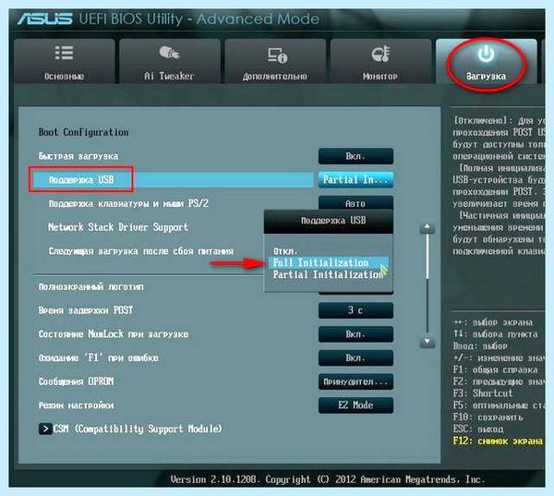The width and height of the screenshot is (554, 496).
Task: Click the Version 2.10.1208 copyright line
Action: pos(327,479)
